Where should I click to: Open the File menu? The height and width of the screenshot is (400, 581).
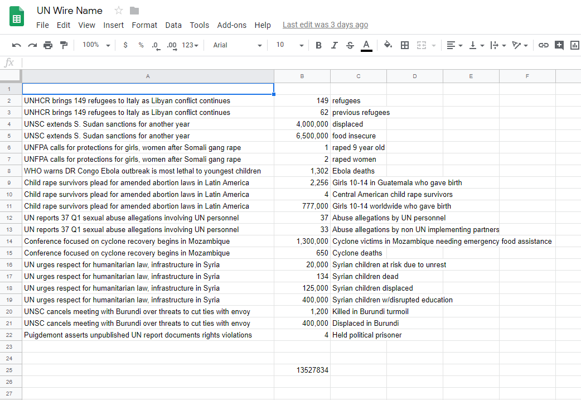click(x=42, y=25)
